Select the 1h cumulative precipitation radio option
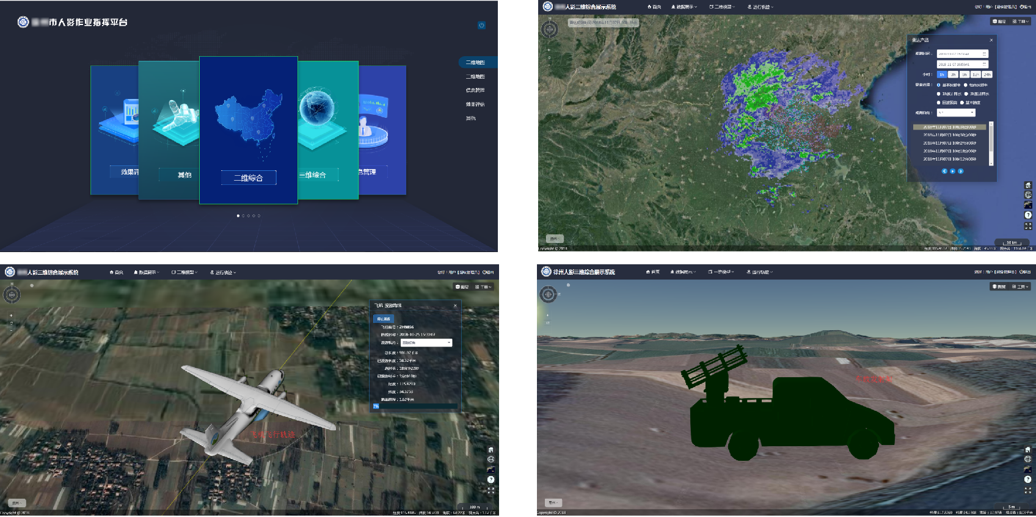 (939, 94)
